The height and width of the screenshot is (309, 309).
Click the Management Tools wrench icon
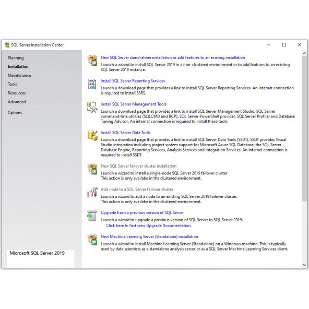[x=92, y=107]
